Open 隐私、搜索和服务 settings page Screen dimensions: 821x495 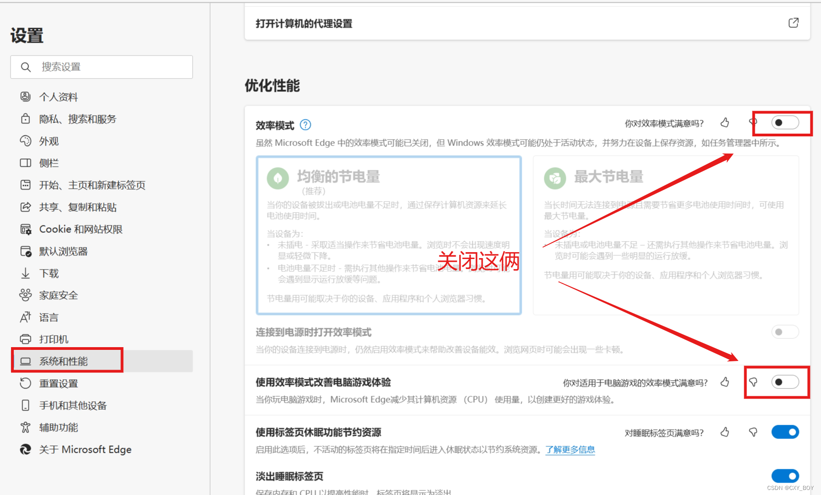pyautogui.click(x=102, y=119)
